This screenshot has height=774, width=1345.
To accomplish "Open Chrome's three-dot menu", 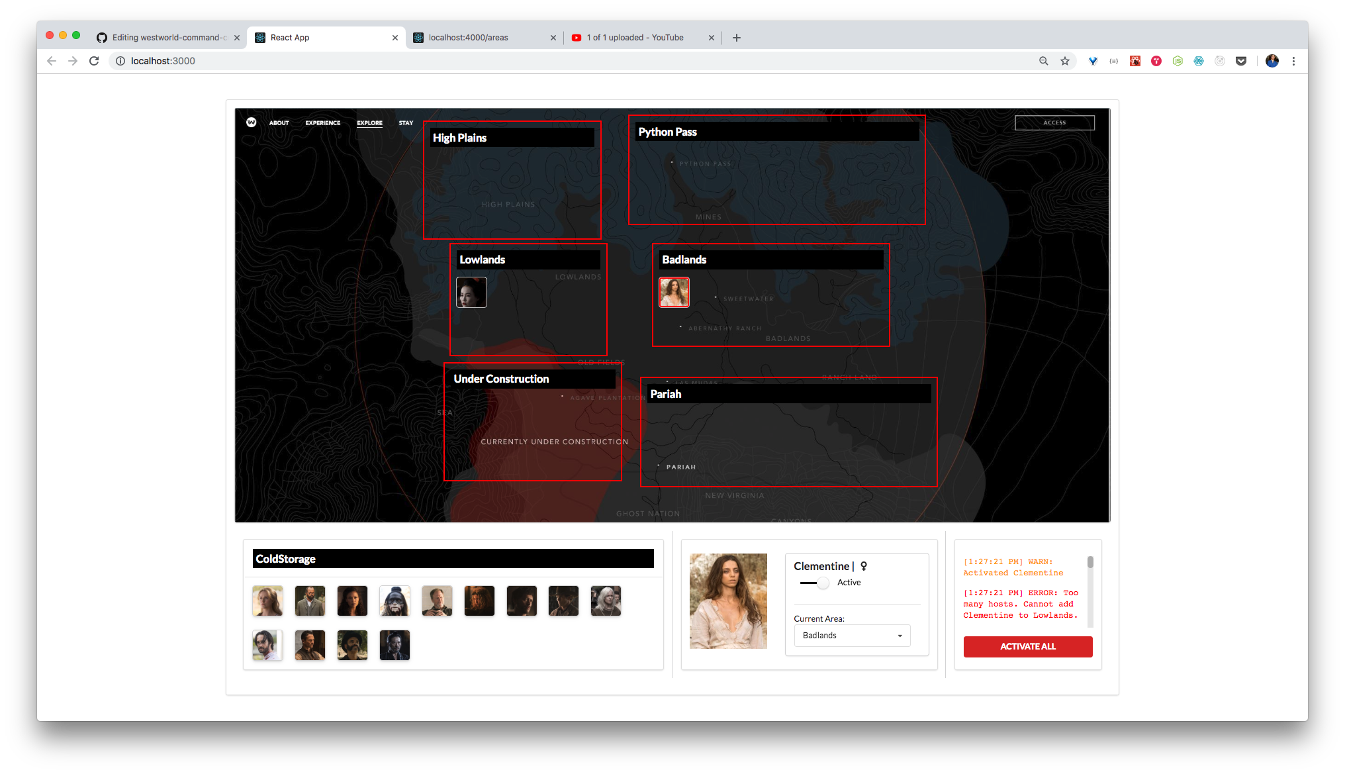I will tap(1293, 61).
